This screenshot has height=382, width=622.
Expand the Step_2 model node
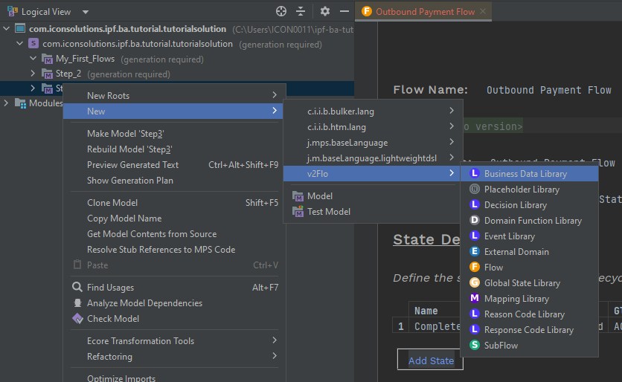click(33, 74)
